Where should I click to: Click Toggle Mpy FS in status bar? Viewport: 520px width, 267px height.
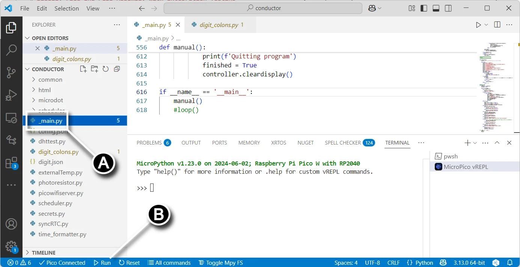(x=221, y=263)
